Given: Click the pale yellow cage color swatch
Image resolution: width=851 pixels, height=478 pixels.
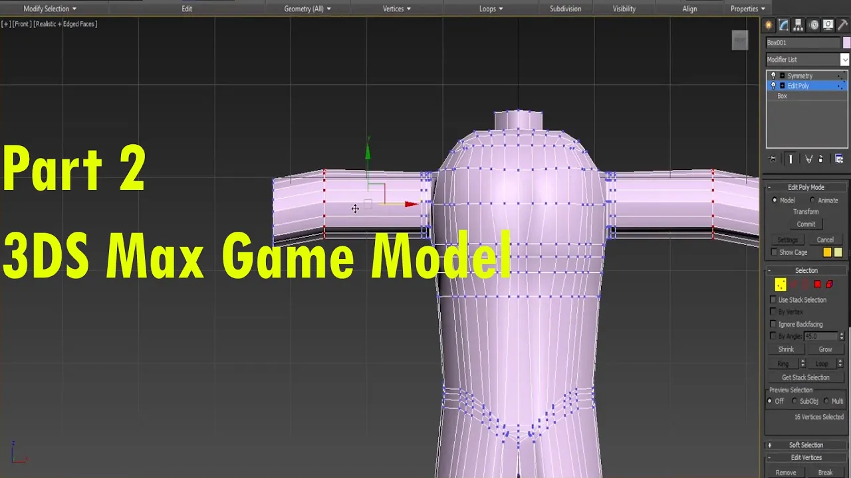Looking at the screenshot, I should (838, 252).
